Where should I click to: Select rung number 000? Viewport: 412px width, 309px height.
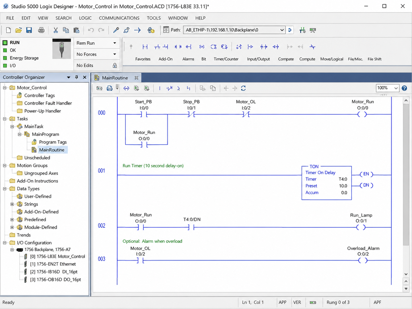[102, 113]
